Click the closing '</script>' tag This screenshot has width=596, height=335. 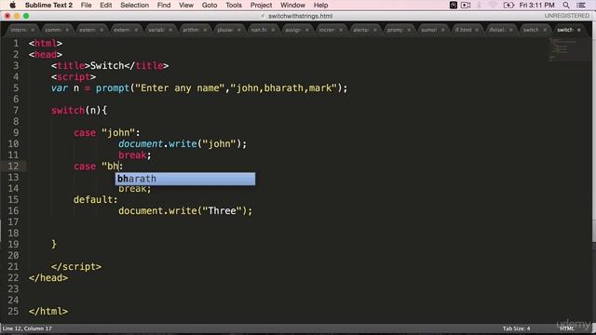pos(76,266)
